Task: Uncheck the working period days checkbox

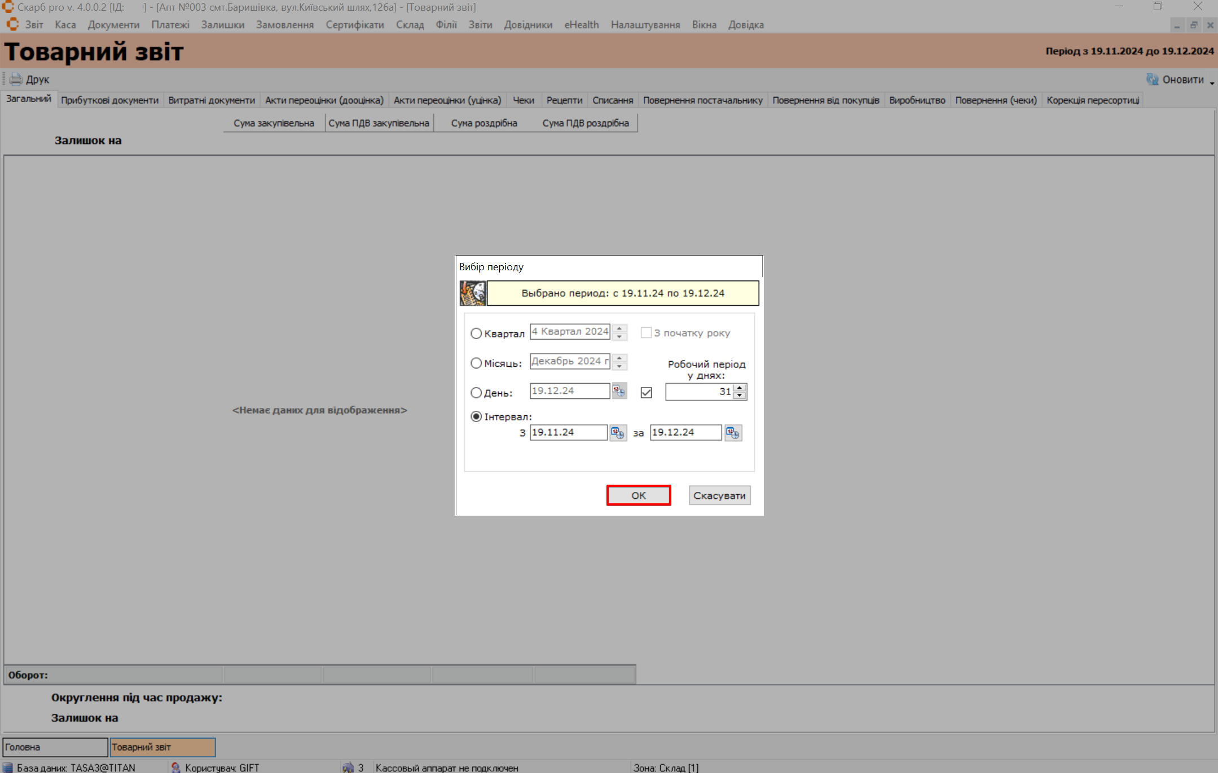Action: 647,392
